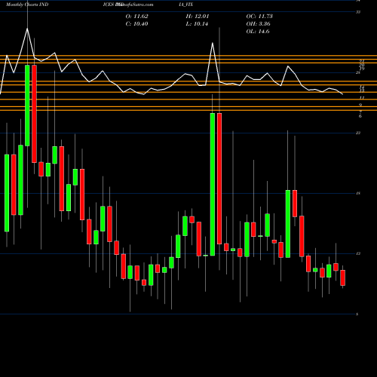Image resolution: width=377 pixels, height=377 pixels.
Task: Click the '12' price axis label
Action: click(x=358, y=253)
